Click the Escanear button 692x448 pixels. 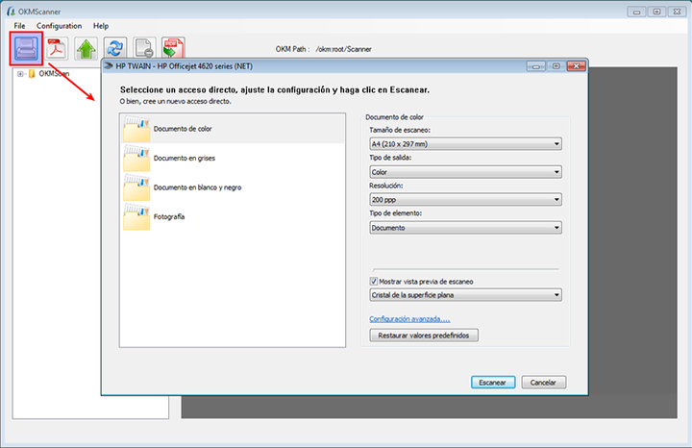(493, 383)
